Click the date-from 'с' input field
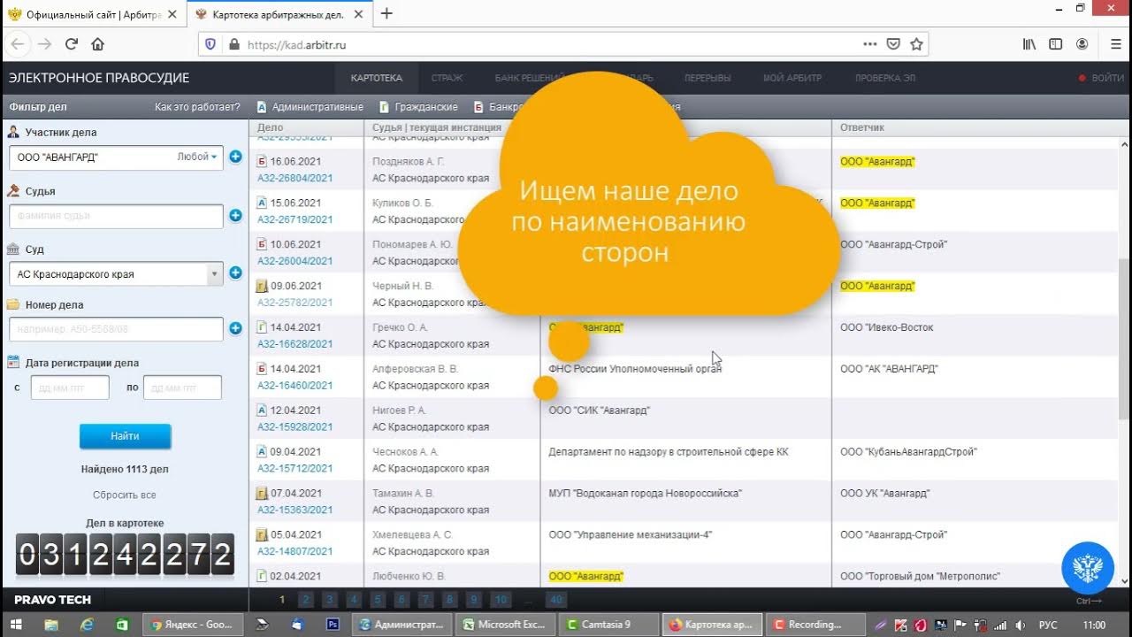Viewport: 1132px width, 637px height. 70,388
